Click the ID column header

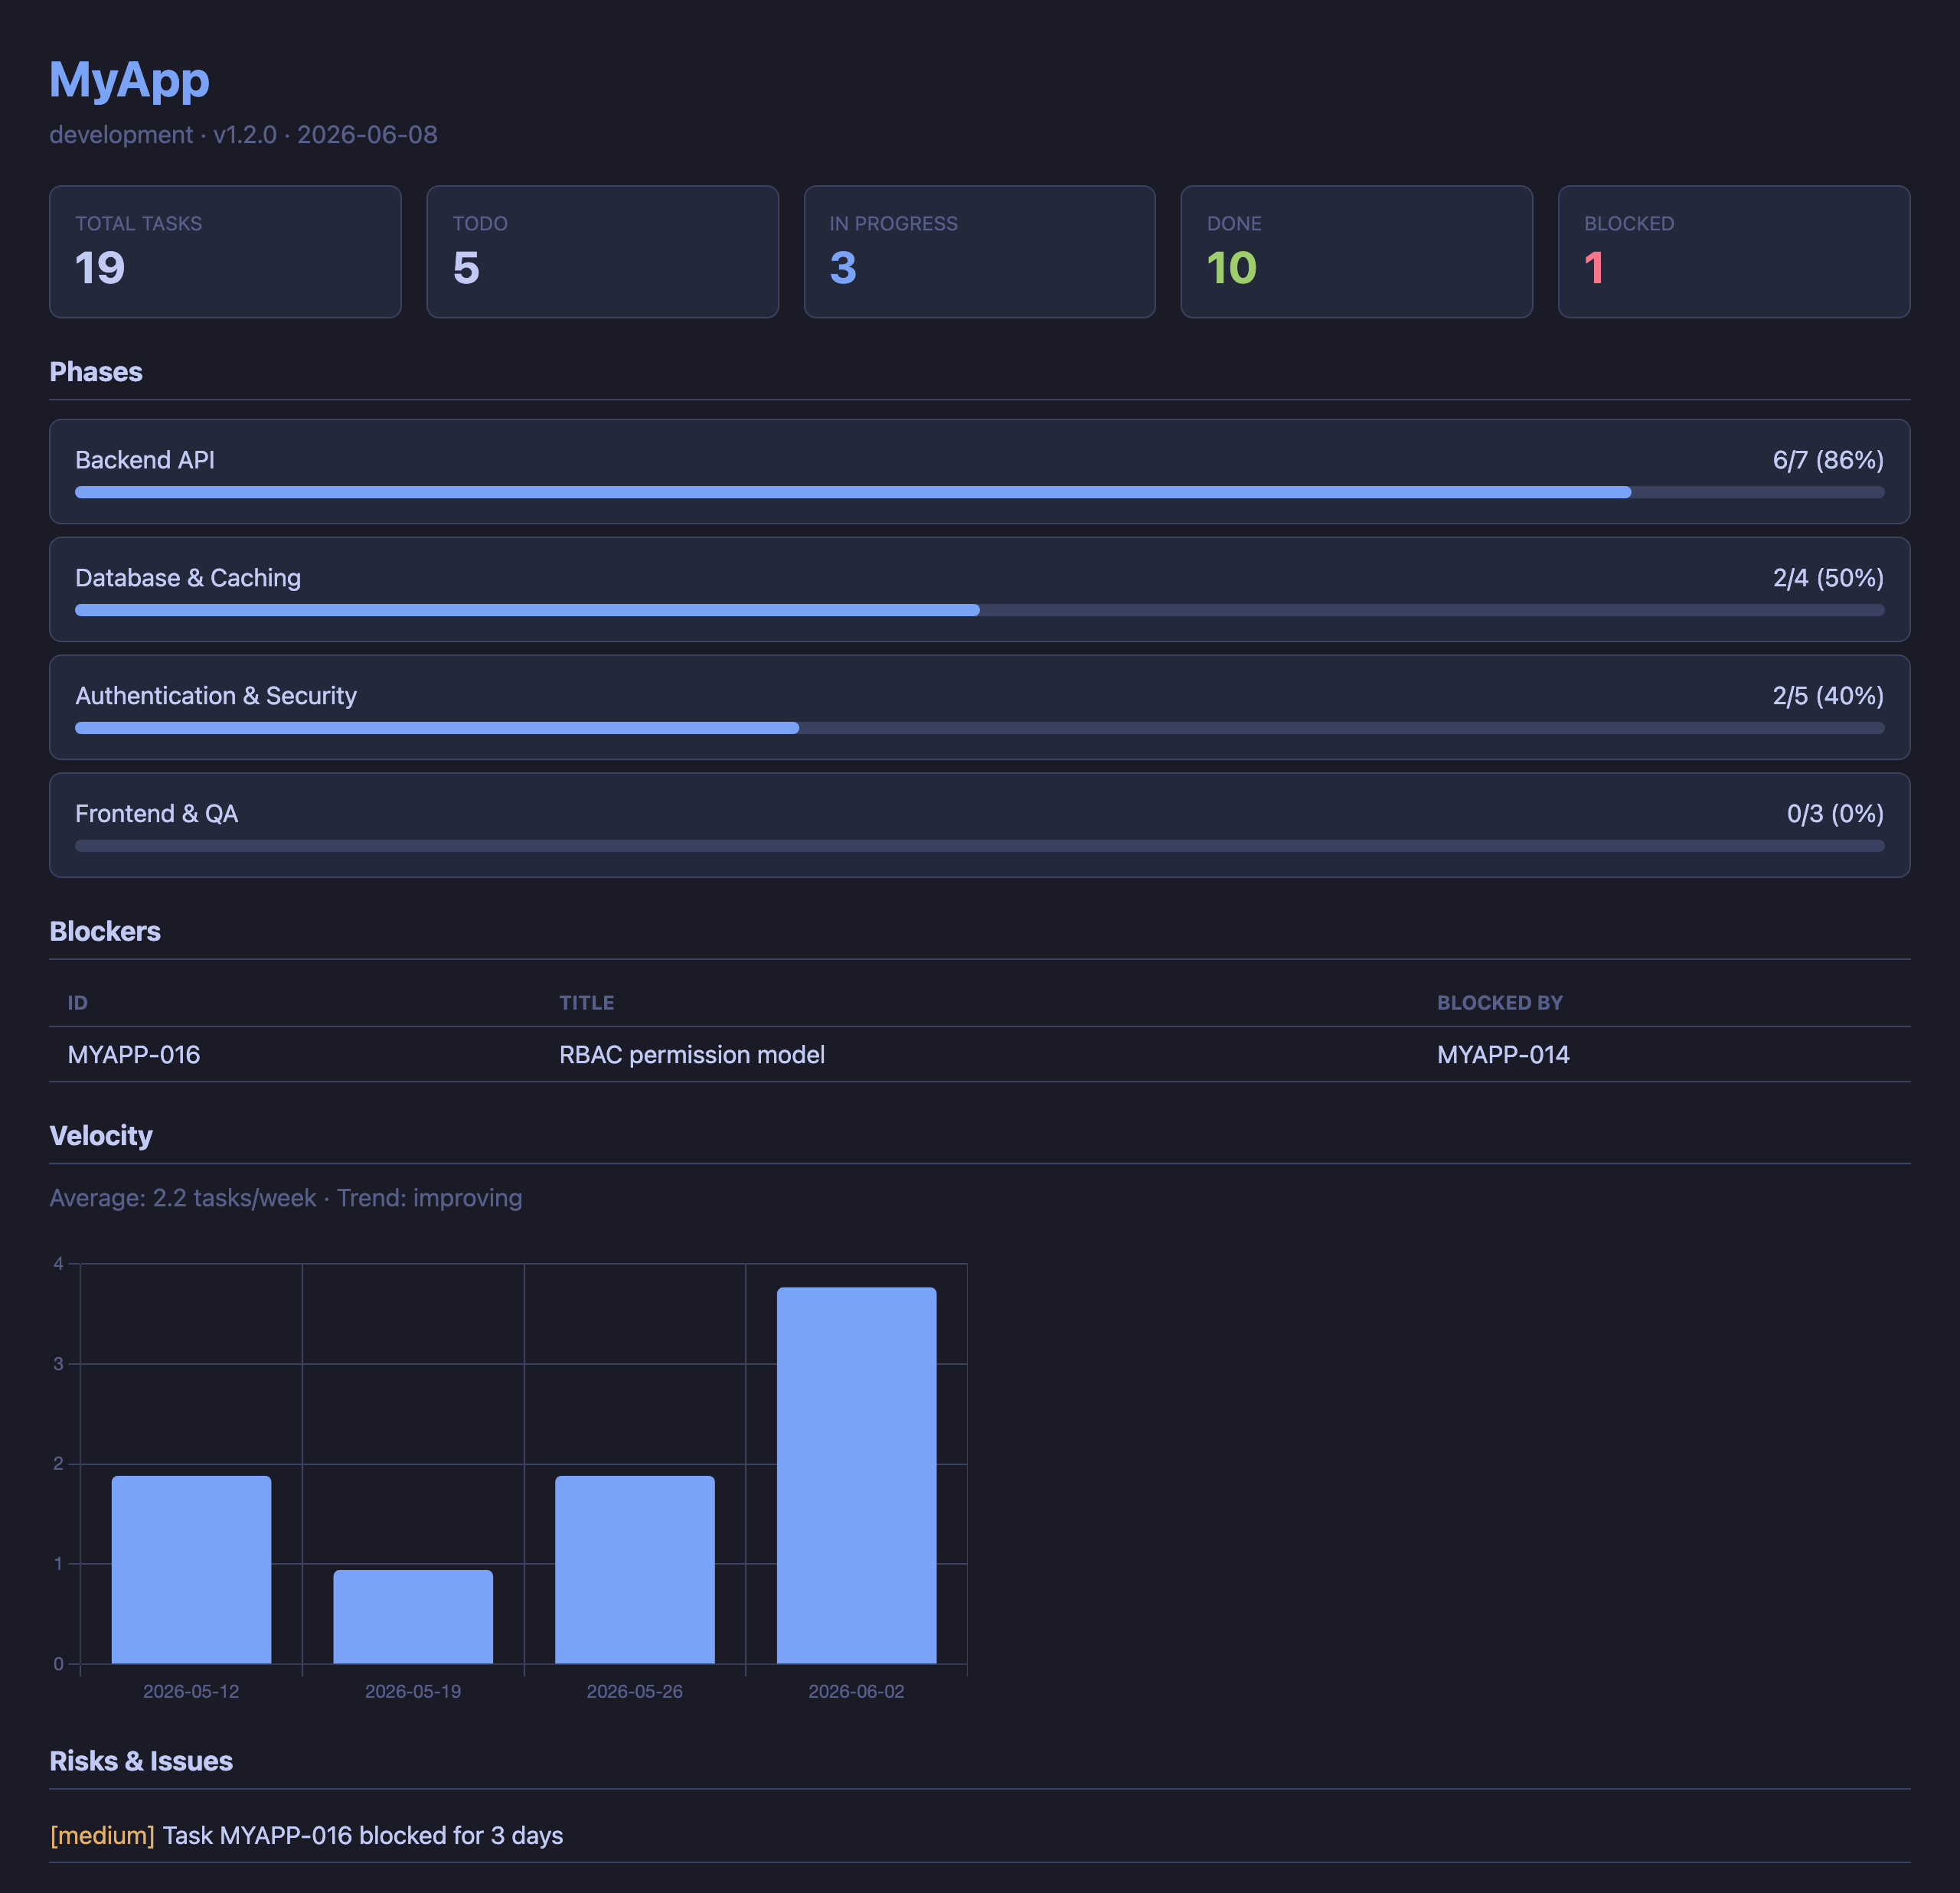77,1003
